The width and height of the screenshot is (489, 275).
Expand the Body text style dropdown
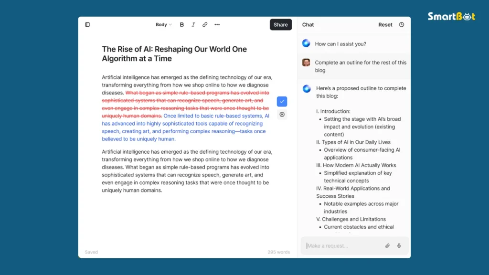[x=163, y=25]
